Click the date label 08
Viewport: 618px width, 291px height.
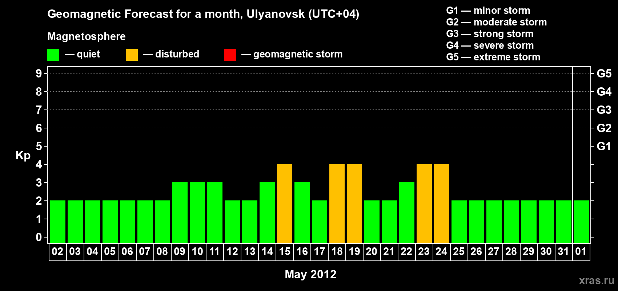[162, 251]
